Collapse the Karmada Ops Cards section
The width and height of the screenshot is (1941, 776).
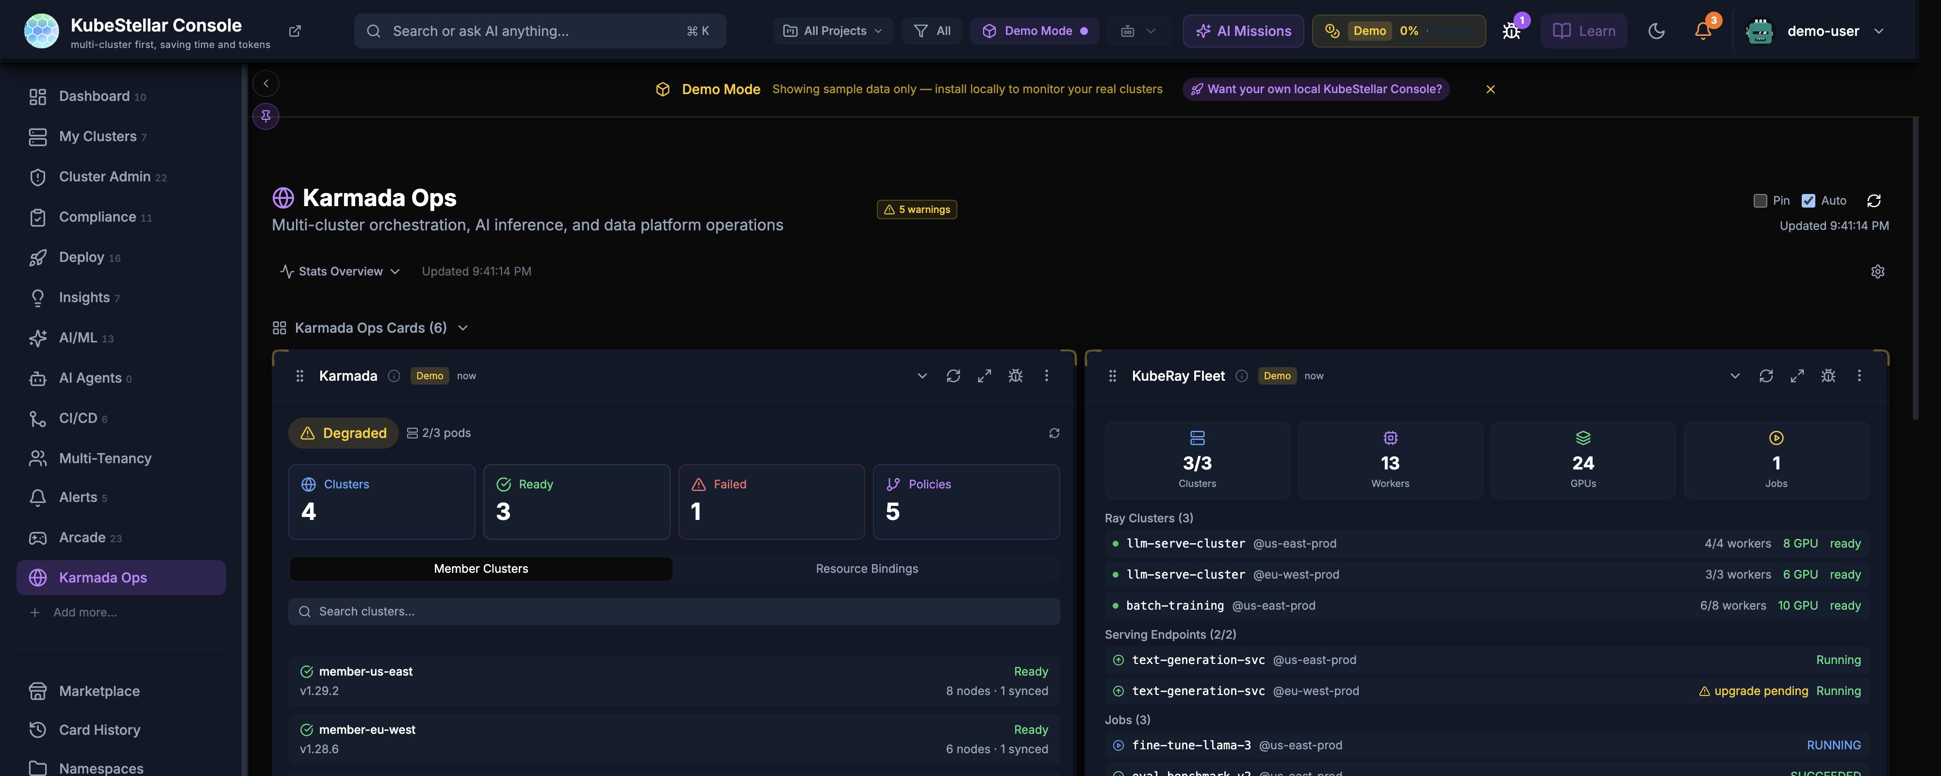coord(462,328)
